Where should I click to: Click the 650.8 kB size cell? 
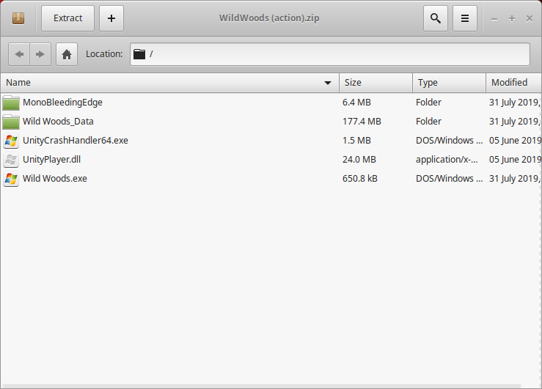click(x=360, y=179)
